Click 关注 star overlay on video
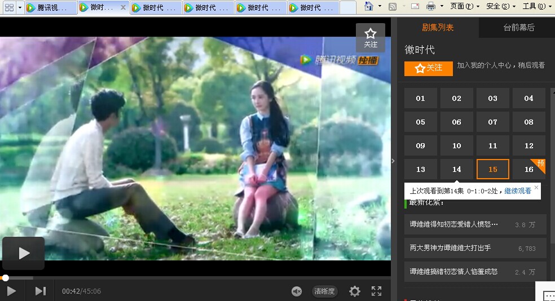 tap(371, 38)
